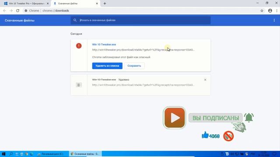Click the ВЫ ПОДПИСАНЫ subscribe badge
280x157 pixels.
tap(216, 118)
